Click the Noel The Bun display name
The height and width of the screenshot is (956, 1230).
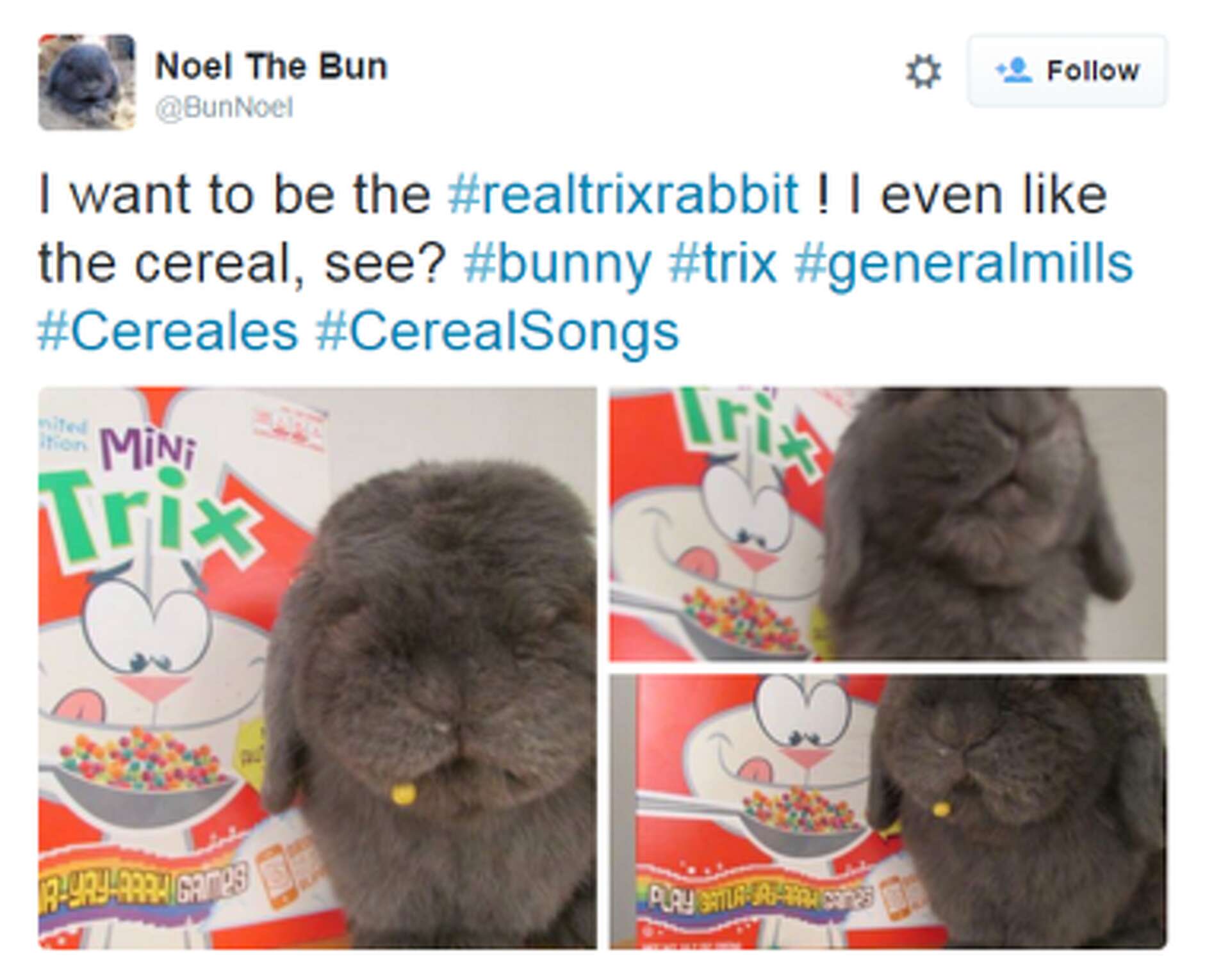[272, 66]
